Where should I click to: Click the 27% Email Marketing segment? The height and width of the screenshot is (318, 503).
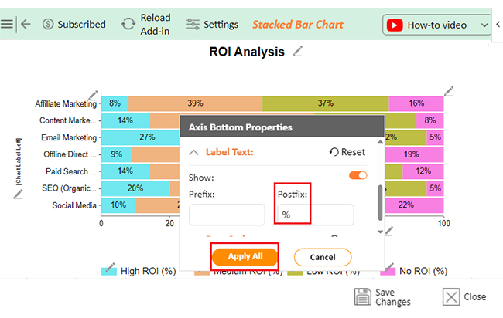pyautogui.click(x=141, y=137)
